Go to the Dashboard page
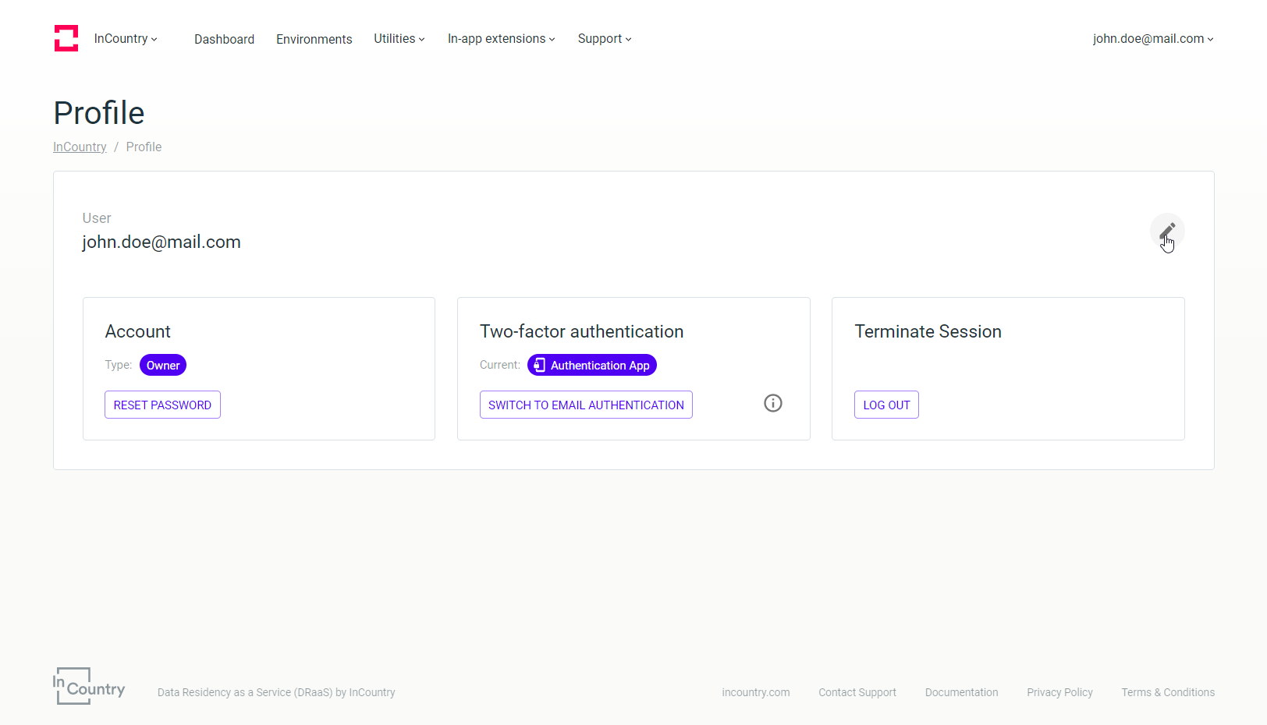 pos(225,39)
